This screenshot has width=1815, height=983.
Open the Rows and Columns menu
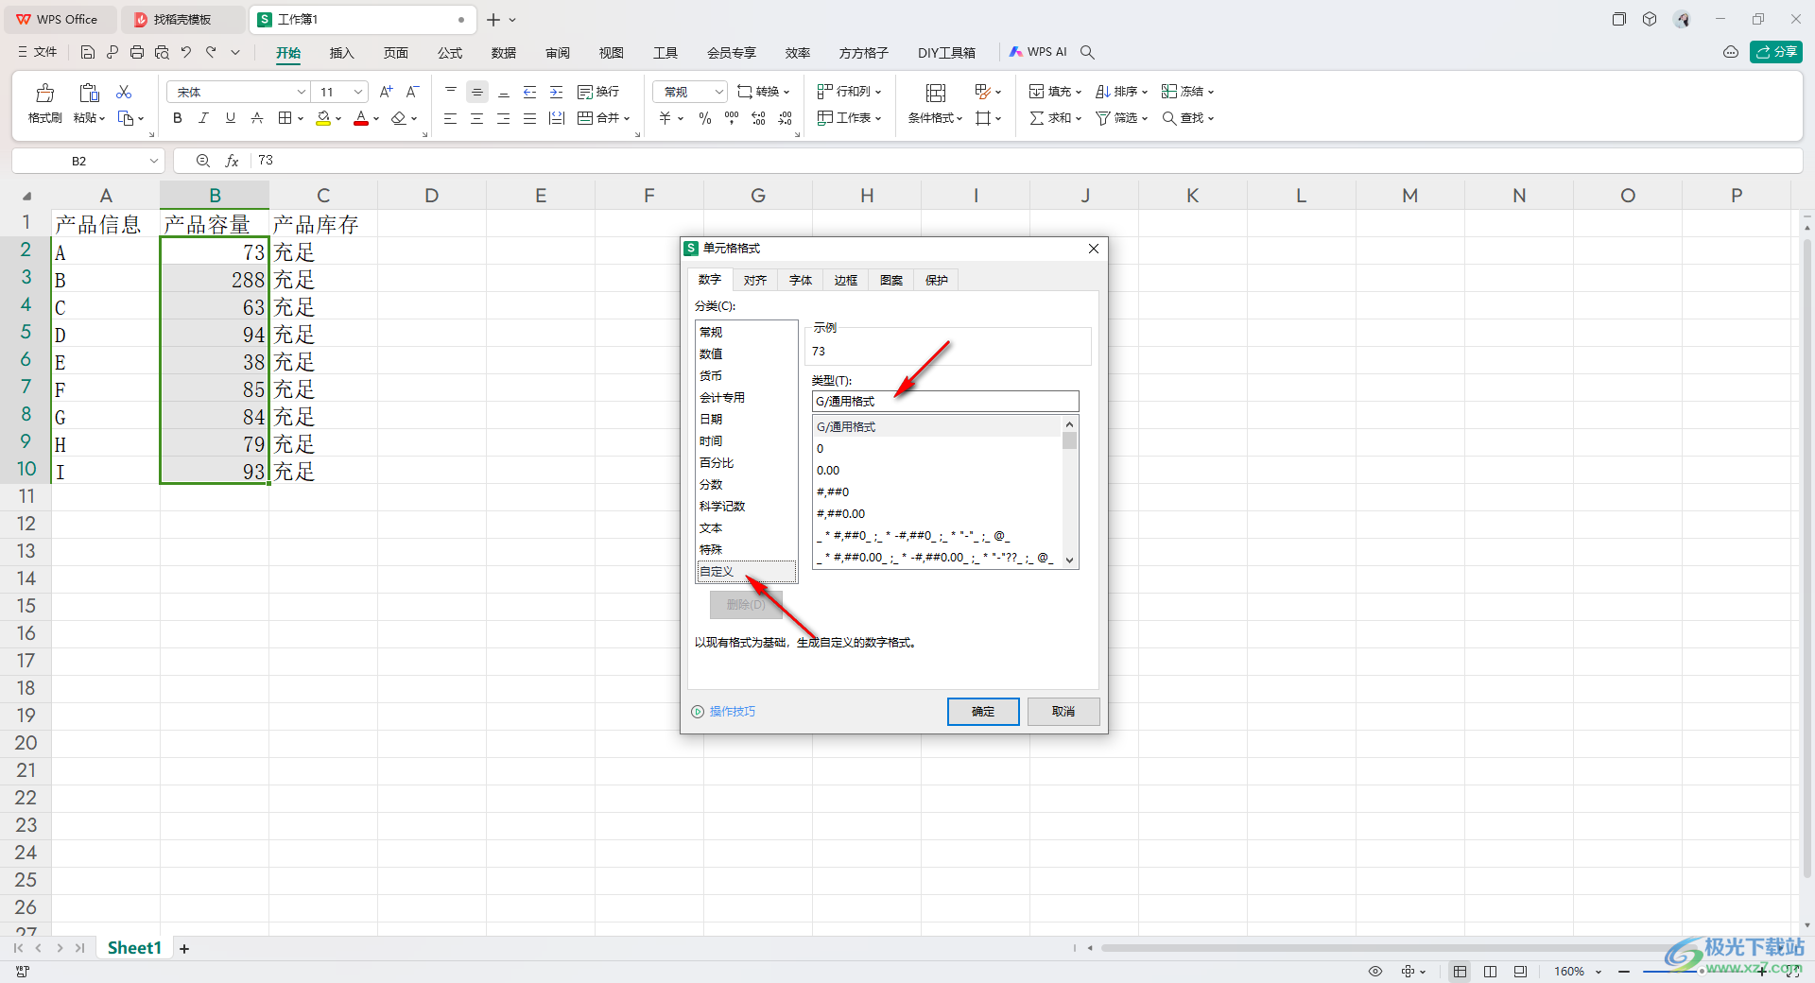coord(849,92)
